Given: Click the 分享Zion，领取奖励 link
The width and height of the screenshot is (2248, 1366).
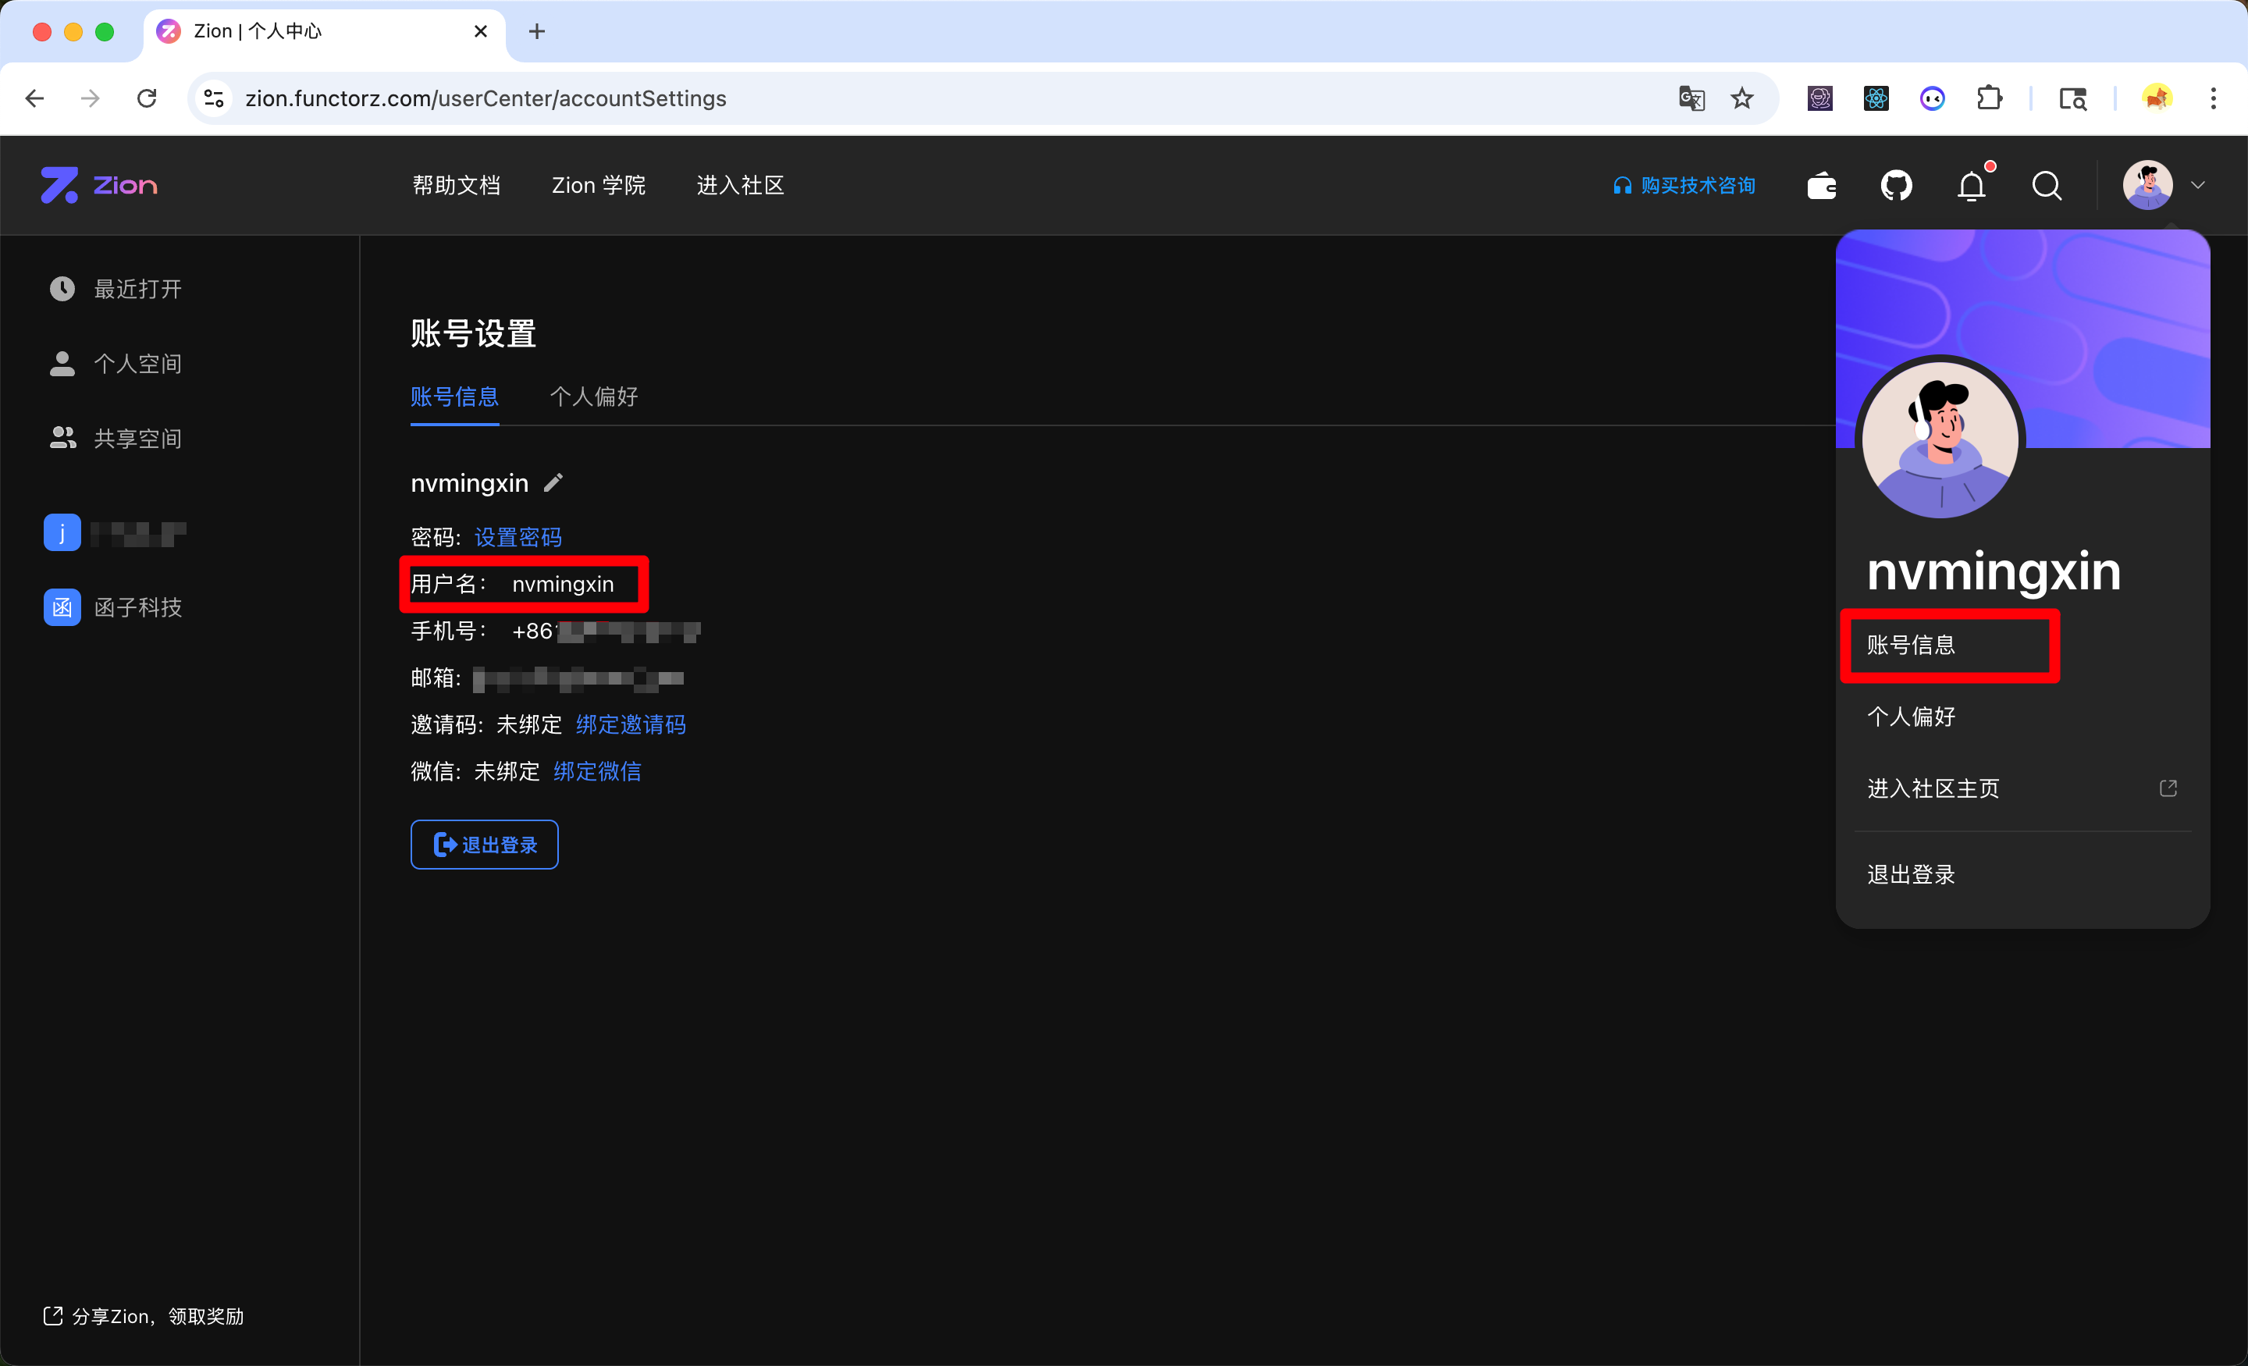Looking at the screenshot, I should click(144, 1317).
